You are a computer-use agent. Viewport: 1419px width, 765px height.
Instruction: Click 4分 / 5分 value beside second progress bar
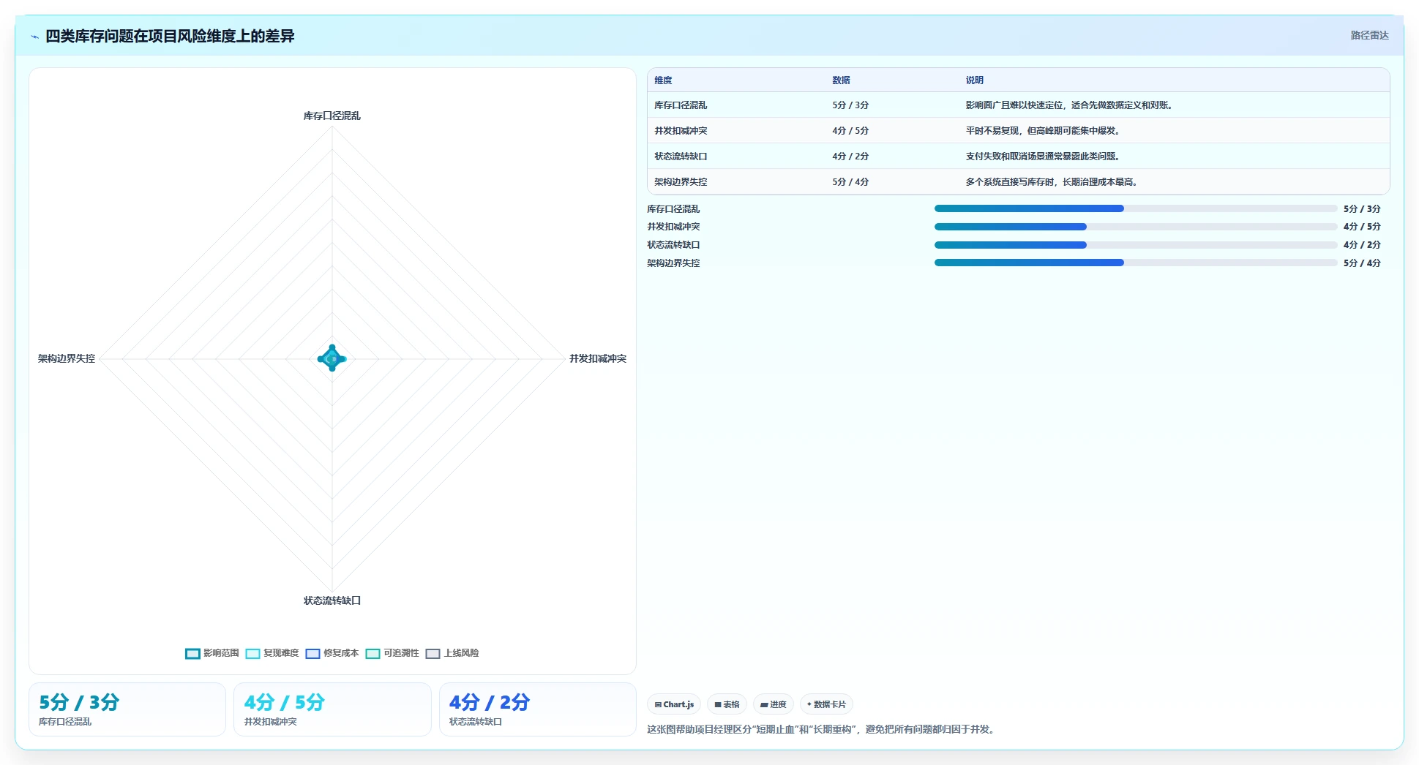point(1362,227)
